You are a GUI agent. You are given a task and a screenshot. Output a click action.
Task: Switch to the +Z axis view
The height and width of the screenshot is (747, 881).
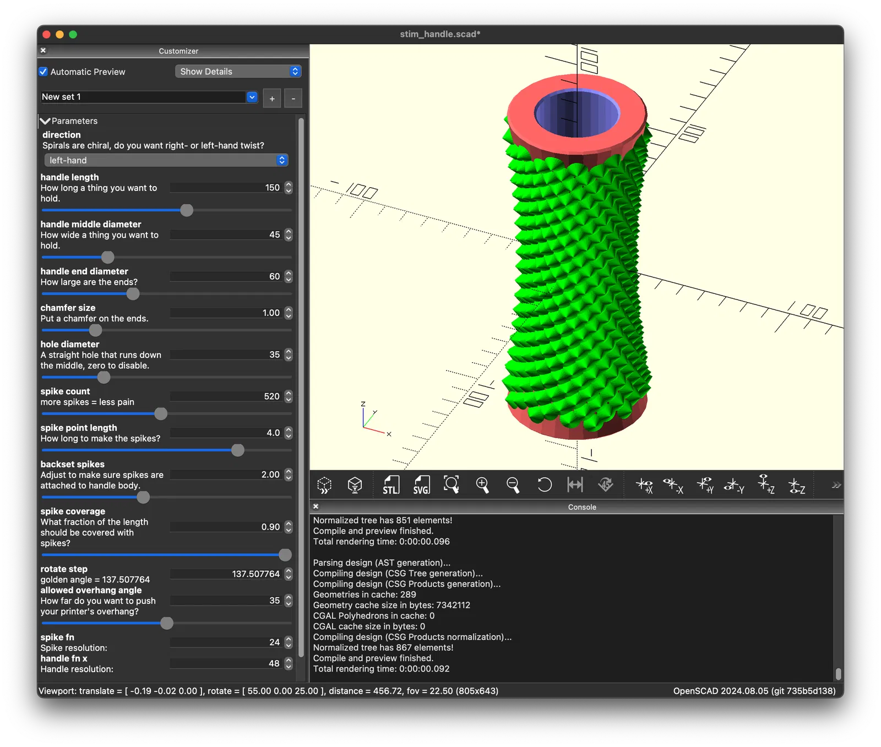pos(766,485)
